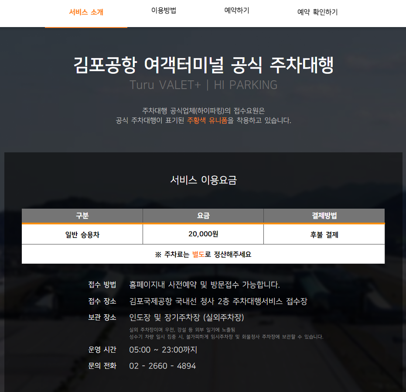Open the 서비스 소개 tab
The width and height of the screenshot is (406, 392).
(86, 12)
